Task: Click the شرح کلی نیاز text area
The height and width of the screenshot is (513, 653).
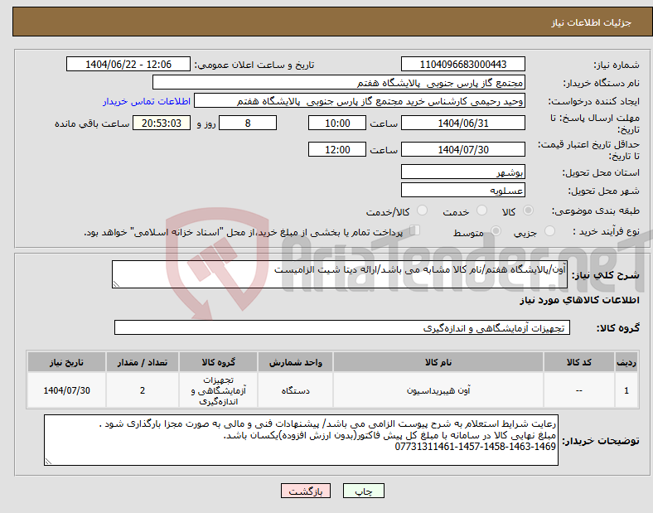Action: click(340, 274)
